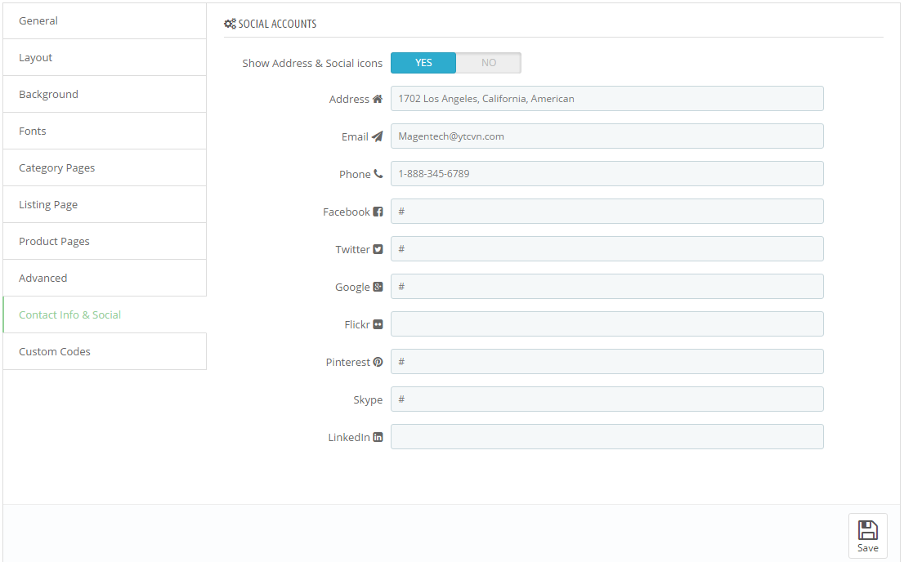Click the Google Plus icon
904x562 pixels.
(378, 287)
